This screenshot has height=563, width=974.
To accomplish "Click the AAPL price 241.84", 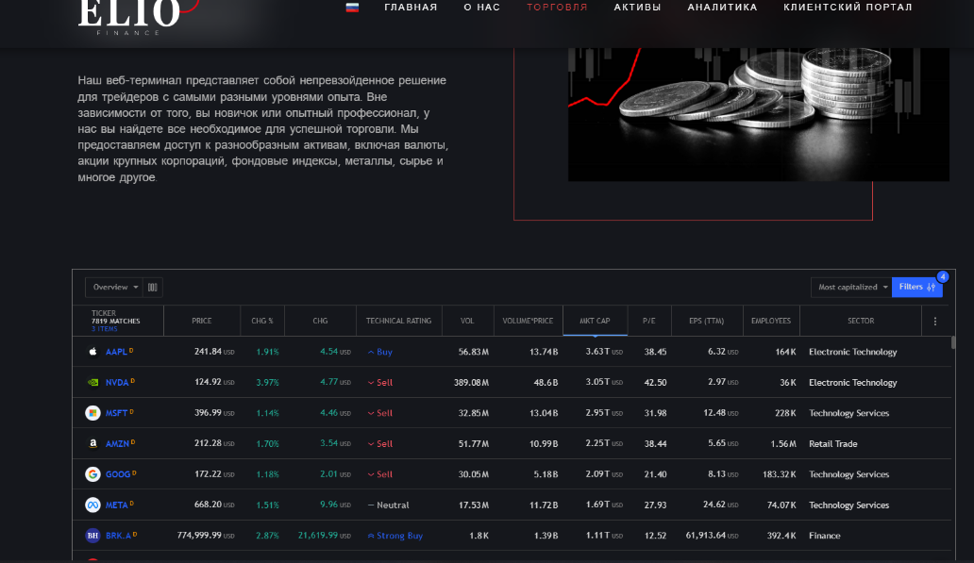I will [x=208, y=352].
